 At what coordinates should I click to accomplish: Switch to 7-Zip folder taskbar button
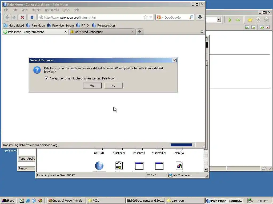coord(106,201)
